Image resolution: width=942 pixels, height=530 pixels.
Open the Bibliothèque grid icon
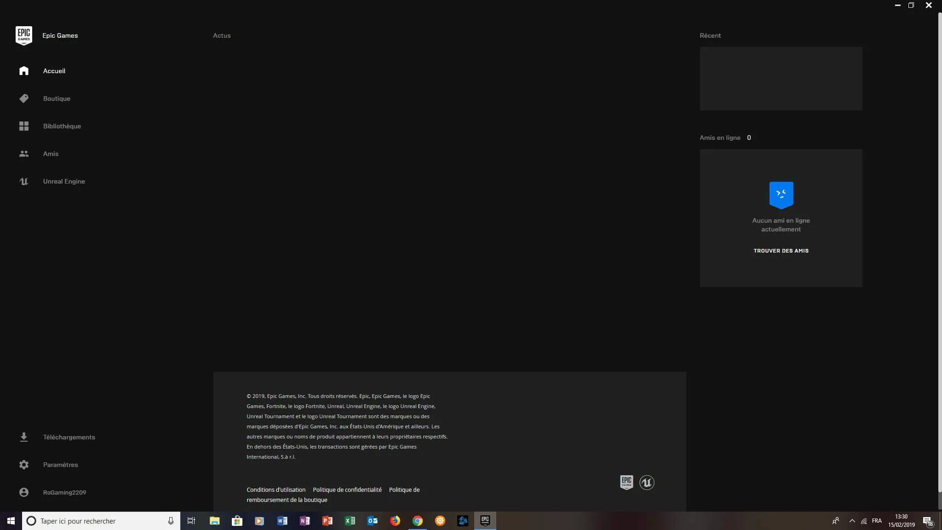24,126
